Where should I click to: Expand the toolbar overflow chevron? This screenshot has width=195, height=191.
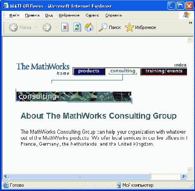point(190,23)
